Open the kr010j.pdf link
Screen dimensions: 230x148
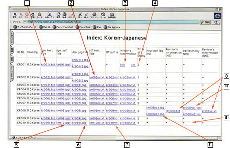coord(64,123)
